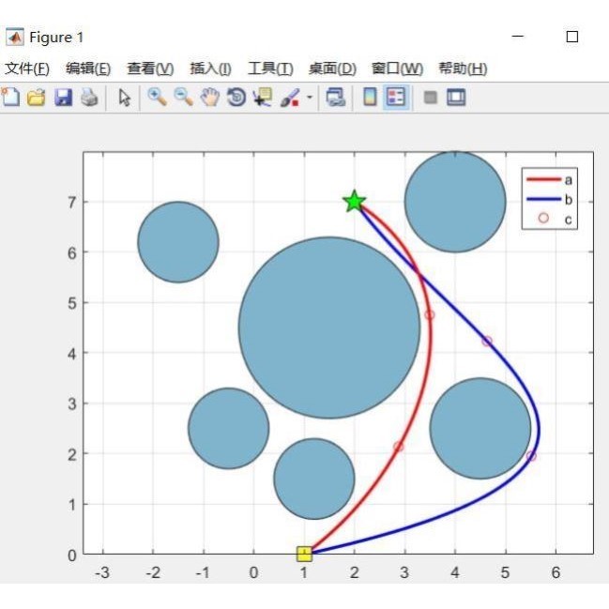Enable the Rotate 3D tool
This screenshot has height=609, width=609.
click(236, 97)
